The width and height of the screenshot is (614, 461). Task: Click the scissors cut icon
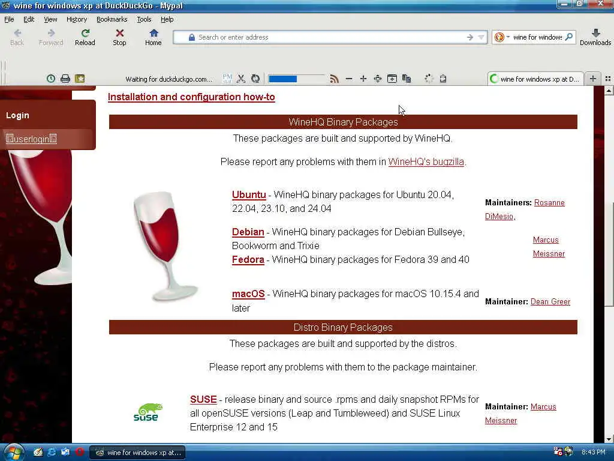(241, 79)
